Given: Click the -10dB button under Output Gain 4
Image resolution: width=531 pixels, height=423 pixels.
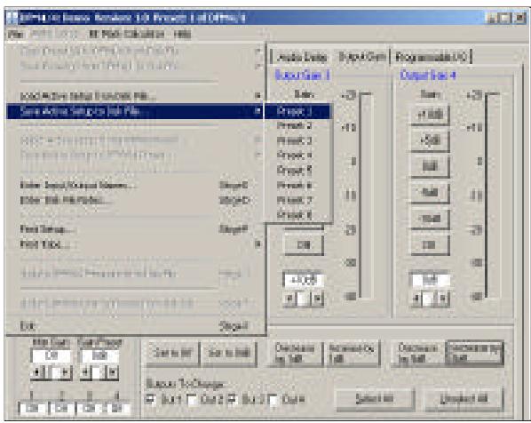Looking at the screenshot, I should tap(430, 219).
